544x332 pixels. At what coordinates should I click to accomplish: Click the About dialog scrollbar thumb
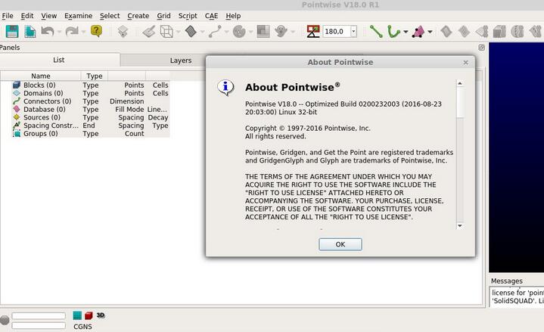pyautogui.click(x=460, y=102)
